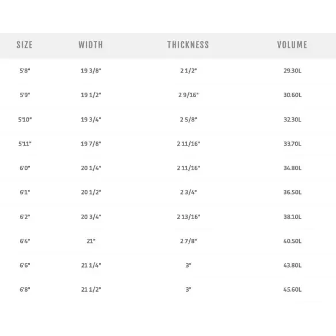
Task: Select the 5'9" size cell
Action: click(x=25, y=95)
